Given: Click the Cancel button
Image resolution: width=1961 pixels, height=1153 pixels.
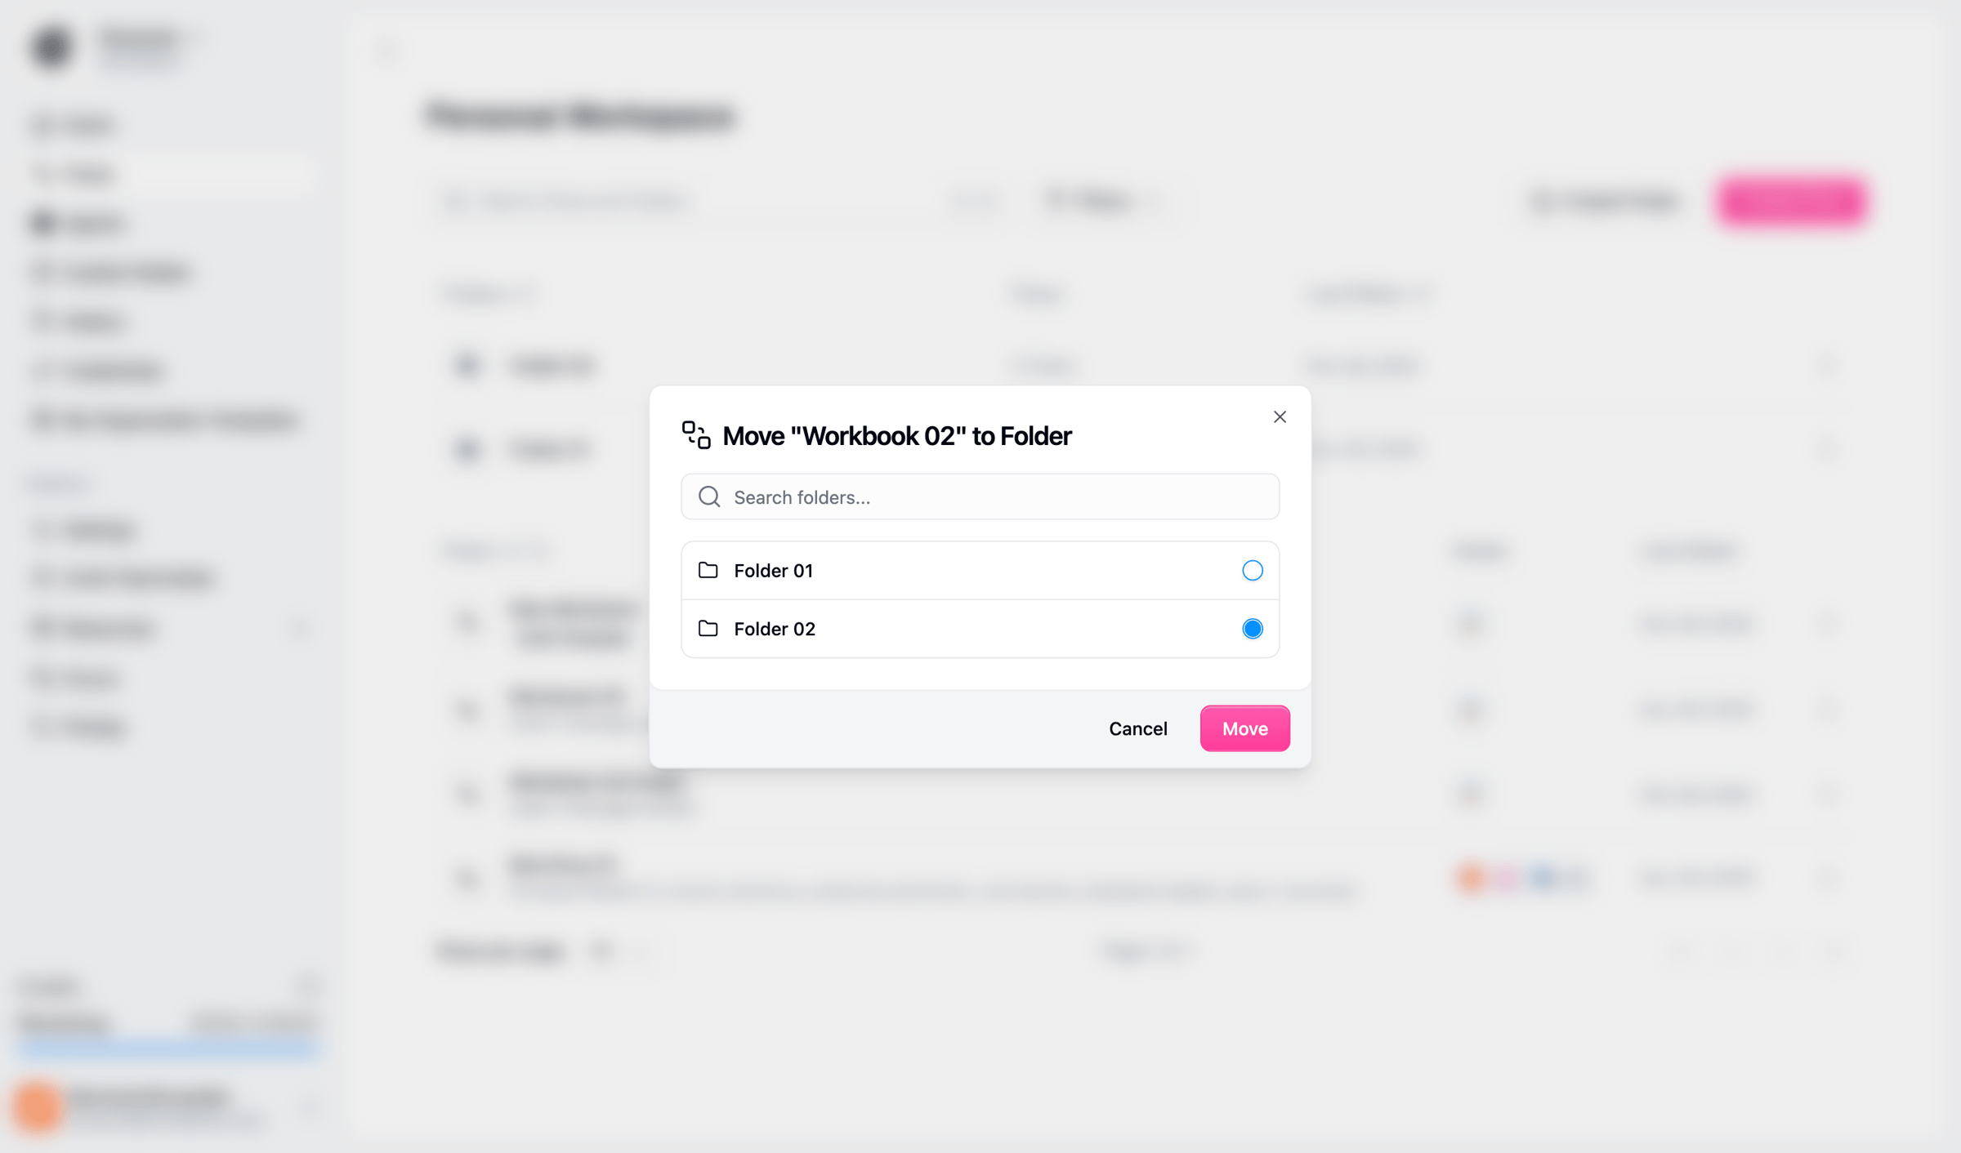Looking at the screenshot, I should [x=1137, y=728].
